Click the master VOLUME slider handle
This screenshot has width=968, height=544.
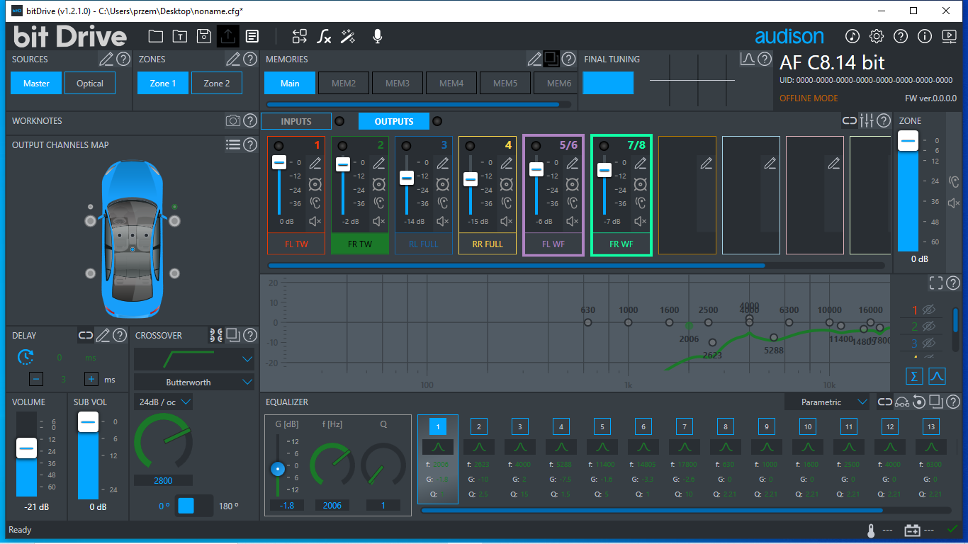pos(26,448)
